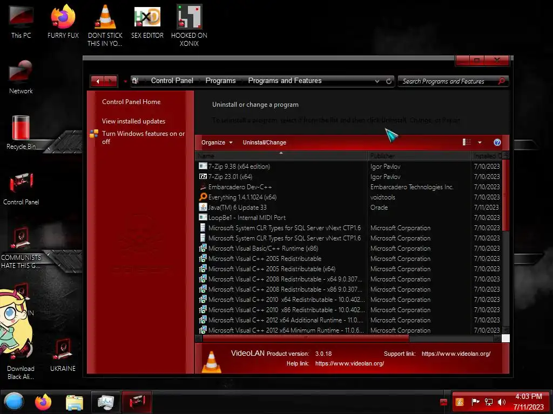
Task: Launch Firefox from the taskbar
Action: [x=43, y=402]
